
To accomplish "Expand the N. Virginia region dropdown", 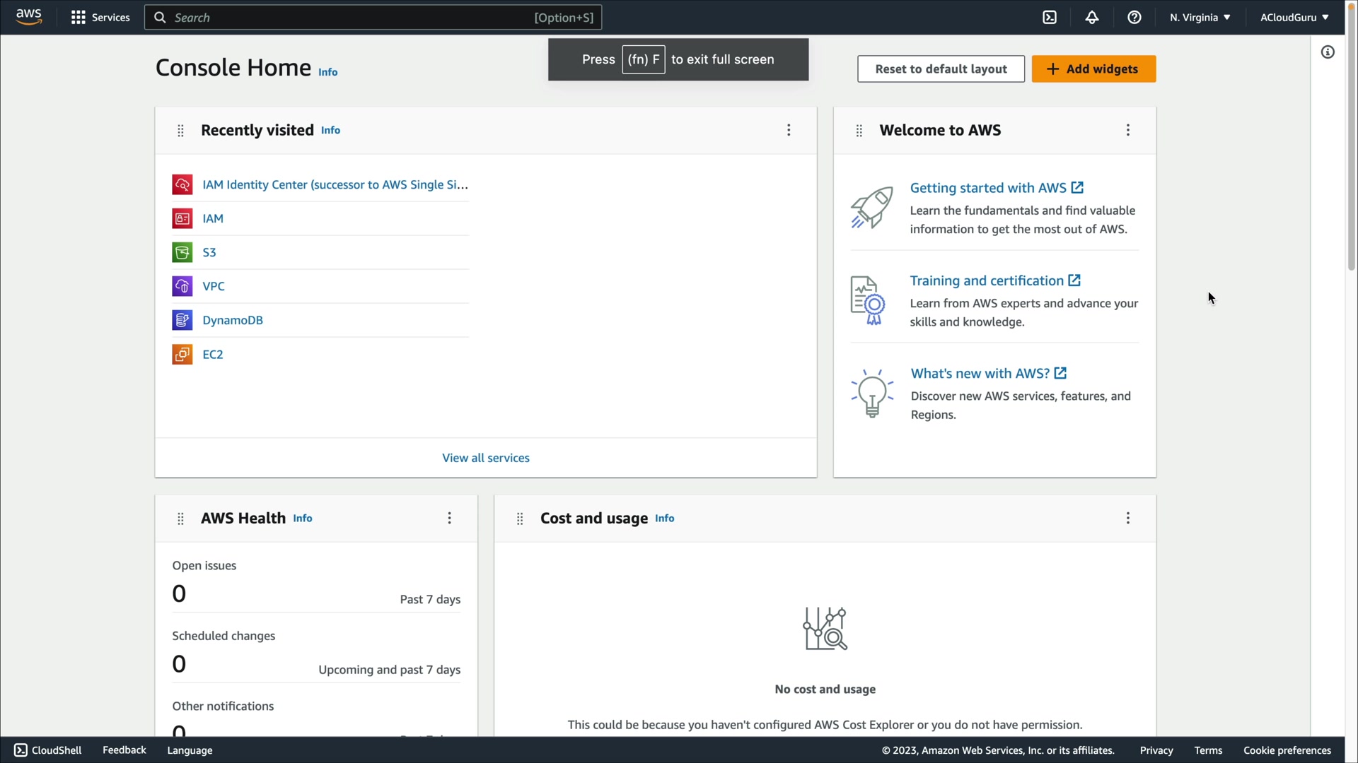I will (x=1200, y=18).
